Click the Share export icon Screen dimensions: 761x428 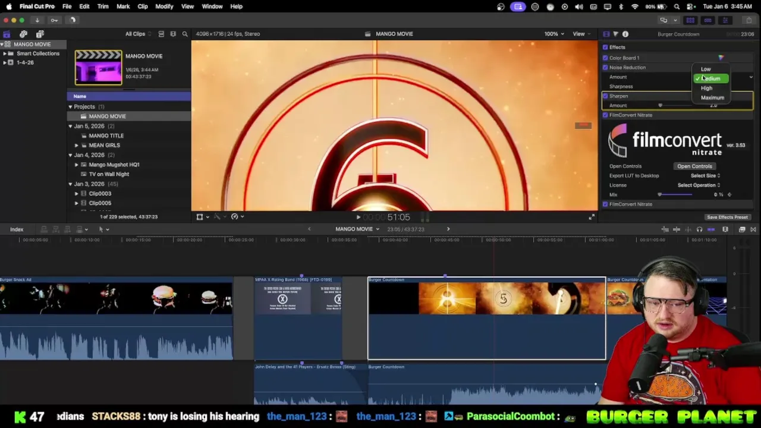[750, 20]
